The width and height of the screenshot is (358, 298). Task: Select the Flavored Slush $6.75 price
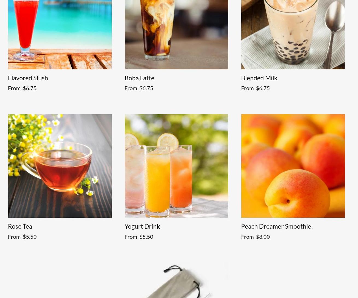point(30,88)
